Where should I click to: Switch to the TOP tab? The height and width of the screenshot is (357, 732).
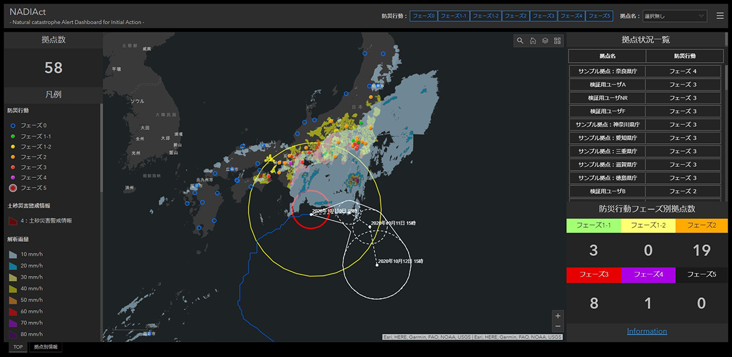pos(18,347)
